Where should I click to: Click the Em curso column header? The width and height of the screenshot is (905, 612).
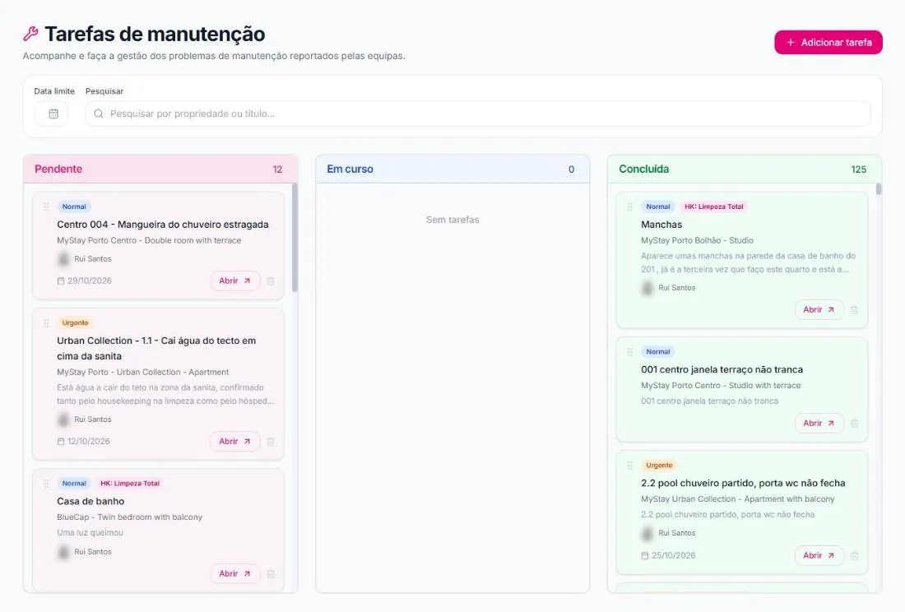tap(452, 169)
